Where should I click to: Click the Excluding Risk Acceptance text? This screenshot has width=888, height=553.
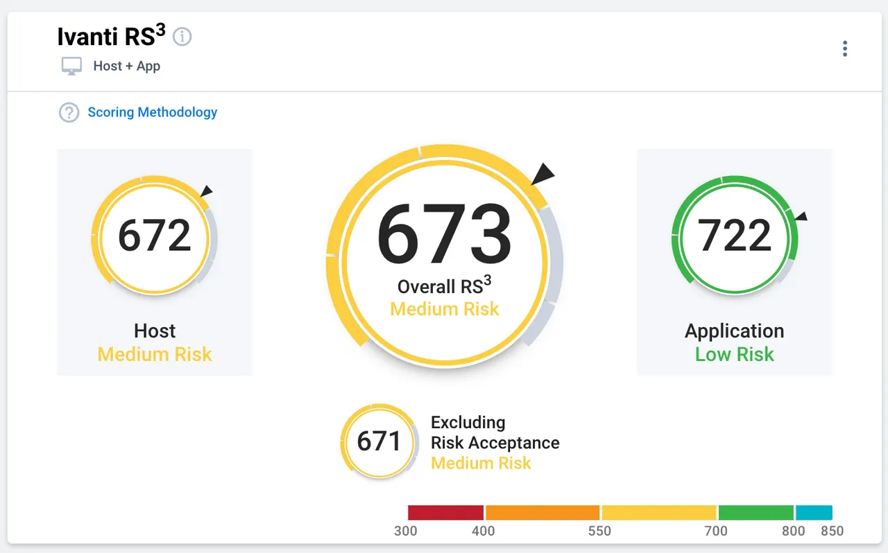tap(495, 432)
